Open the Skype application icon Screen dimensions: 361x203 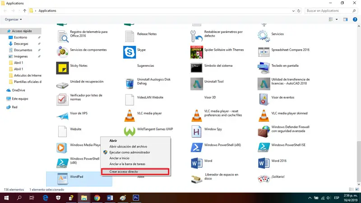pyautogui.click(x=130, y=52)
